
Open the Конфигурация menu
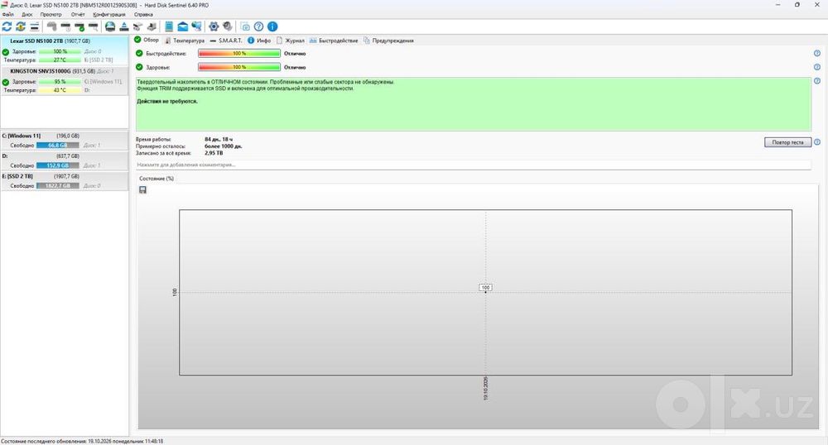click(x=109, y=14)
